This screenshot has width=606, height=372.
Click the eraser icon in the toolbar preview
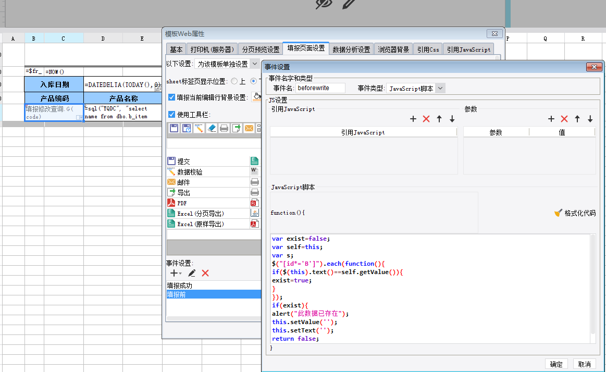(212, 128)
